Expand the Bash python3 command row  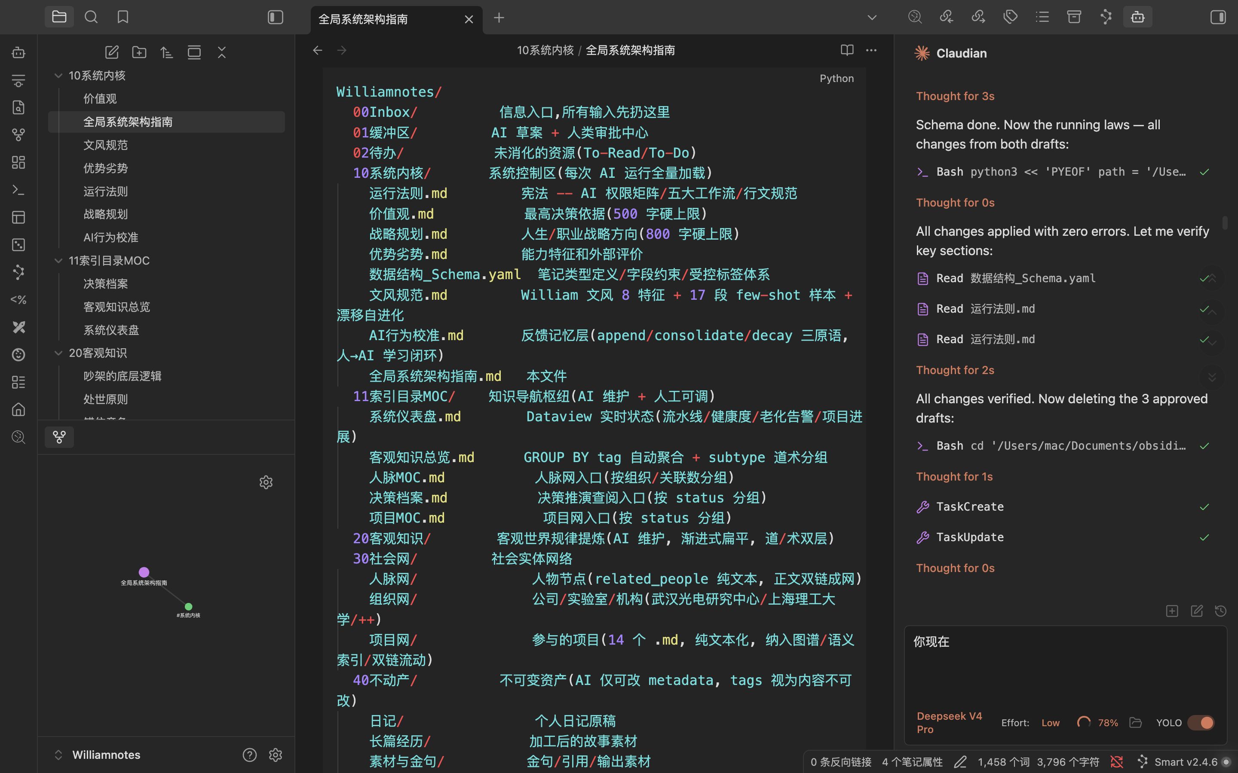[1063, 172]
